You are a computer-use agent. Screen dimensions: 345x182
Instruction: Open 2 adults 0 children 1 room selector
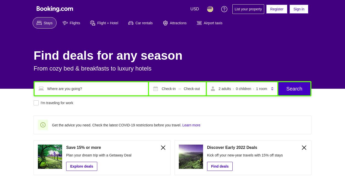(x=242, y=89)
